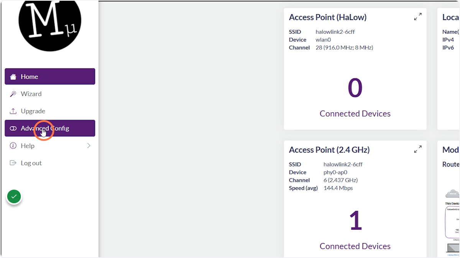The width and height of the screenshot is (460, 258).
Task: Select Home in the sidebar menu
Action: pyautogui.click(x=30, y=76)
